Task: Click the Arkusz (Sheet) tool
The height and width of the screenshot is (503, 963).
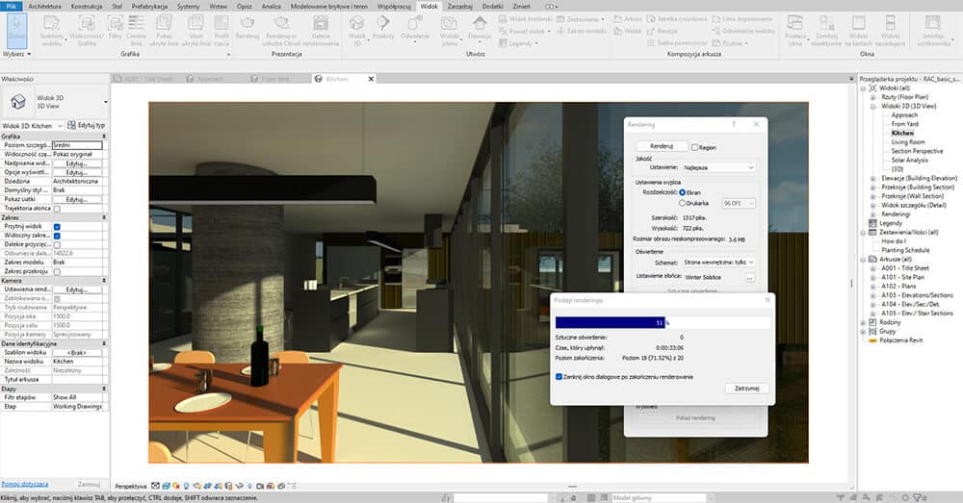Action: pyautogui.click(x=628, y=19)
